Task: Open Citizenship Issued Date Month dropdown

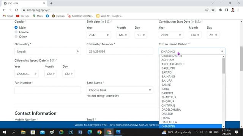Action: click(x=50, y=74)
